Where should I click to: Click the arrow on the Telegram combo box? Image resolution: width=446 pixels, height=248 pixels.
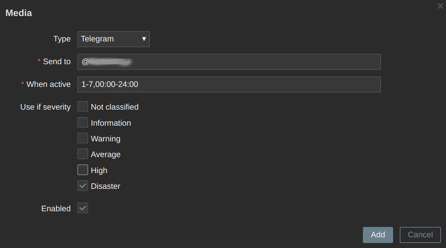coord(144,39)
